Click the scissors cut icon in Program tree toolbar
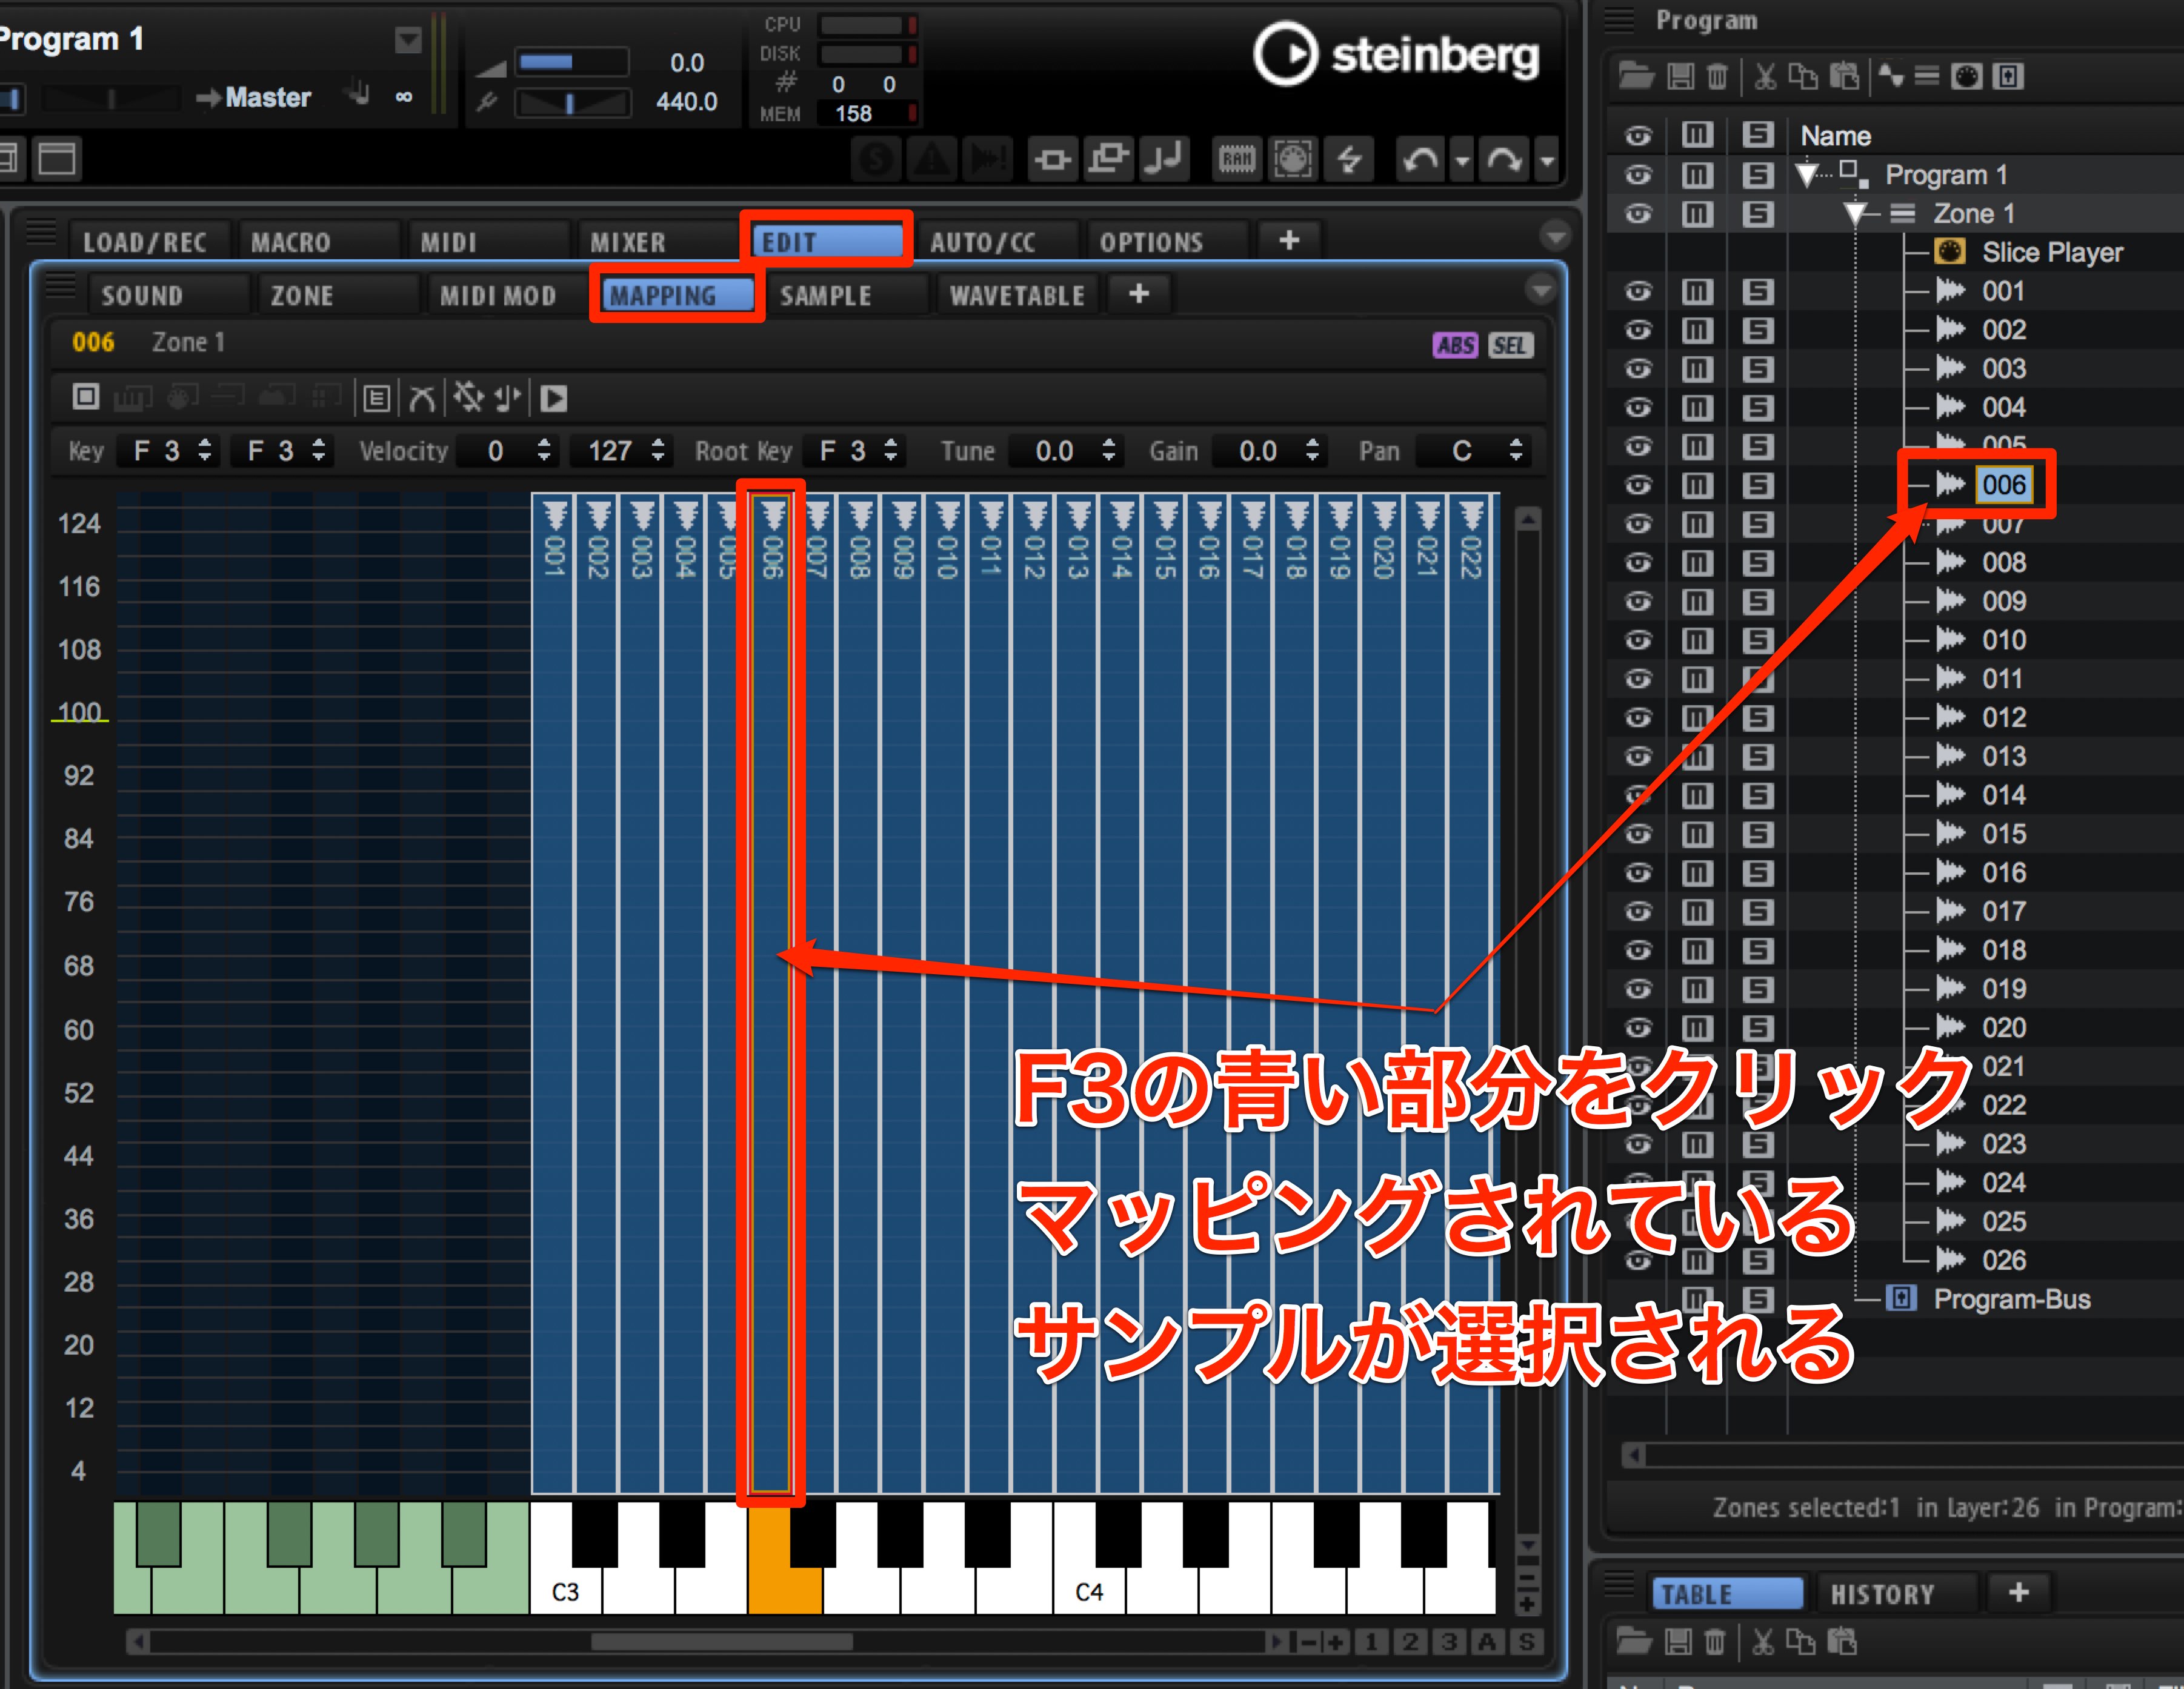 coord(1765,76)
